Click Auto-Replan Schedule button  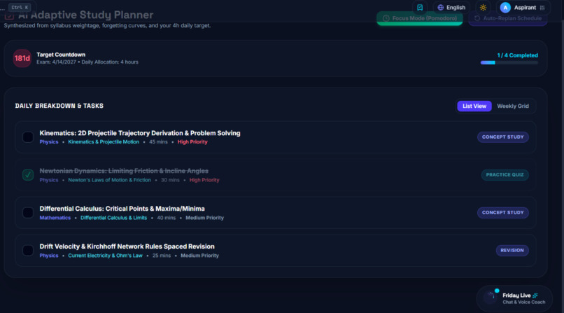(507, 18)
